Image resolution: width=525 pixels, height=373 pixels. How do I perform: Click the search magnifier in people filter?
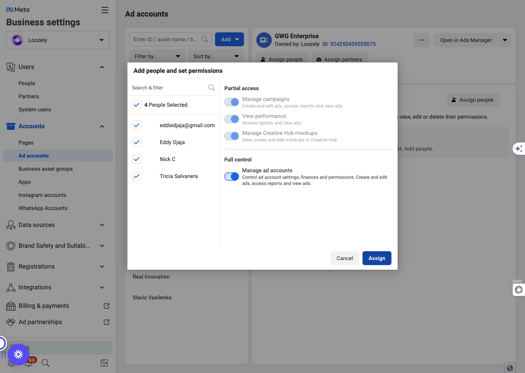click(x=212, y=87)
